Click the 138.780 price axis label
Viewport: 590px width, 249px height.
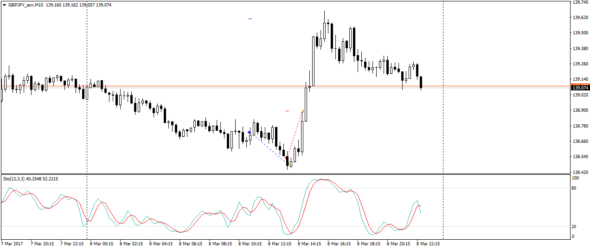coord(580,126)
